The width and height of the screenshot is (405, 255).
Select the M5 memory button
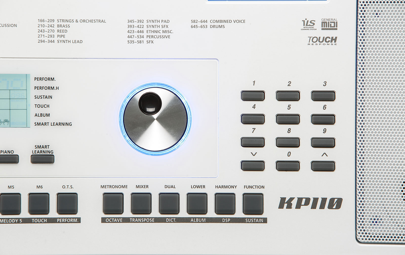click(10, 204)
